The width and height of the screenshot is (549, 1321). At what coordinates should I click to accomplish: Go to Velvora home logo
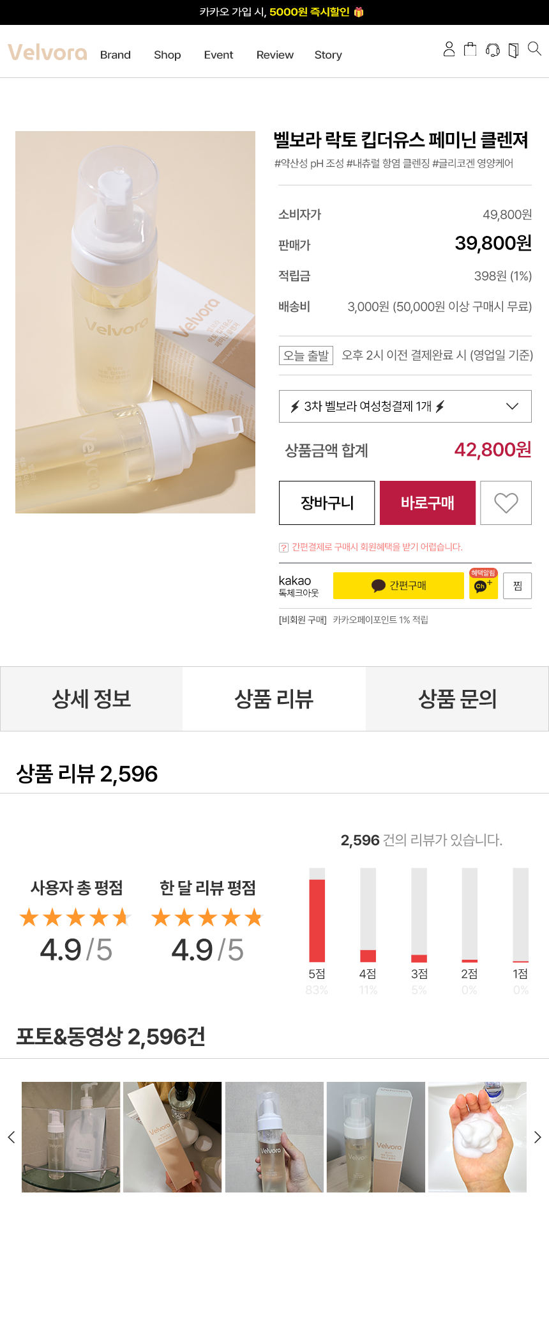coord(47,52)
